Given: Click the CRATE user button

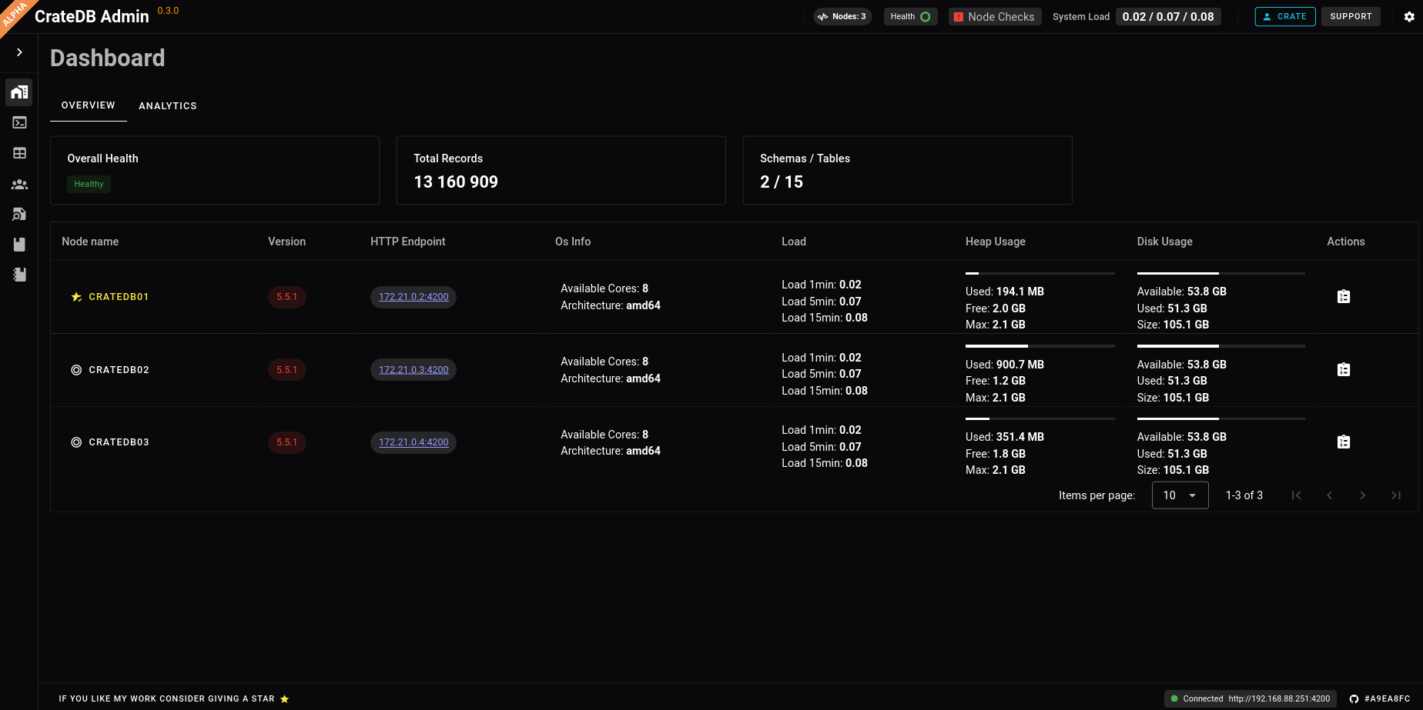Looking at the screenshot, I should coord(1285,16).
